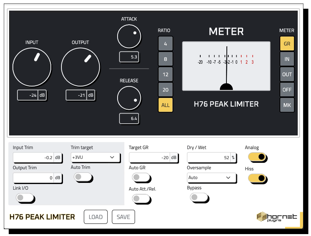Turn the meter OFF
Image resolution: width=311 pixels, height=236 pixels.
click(x=287, y=90)
